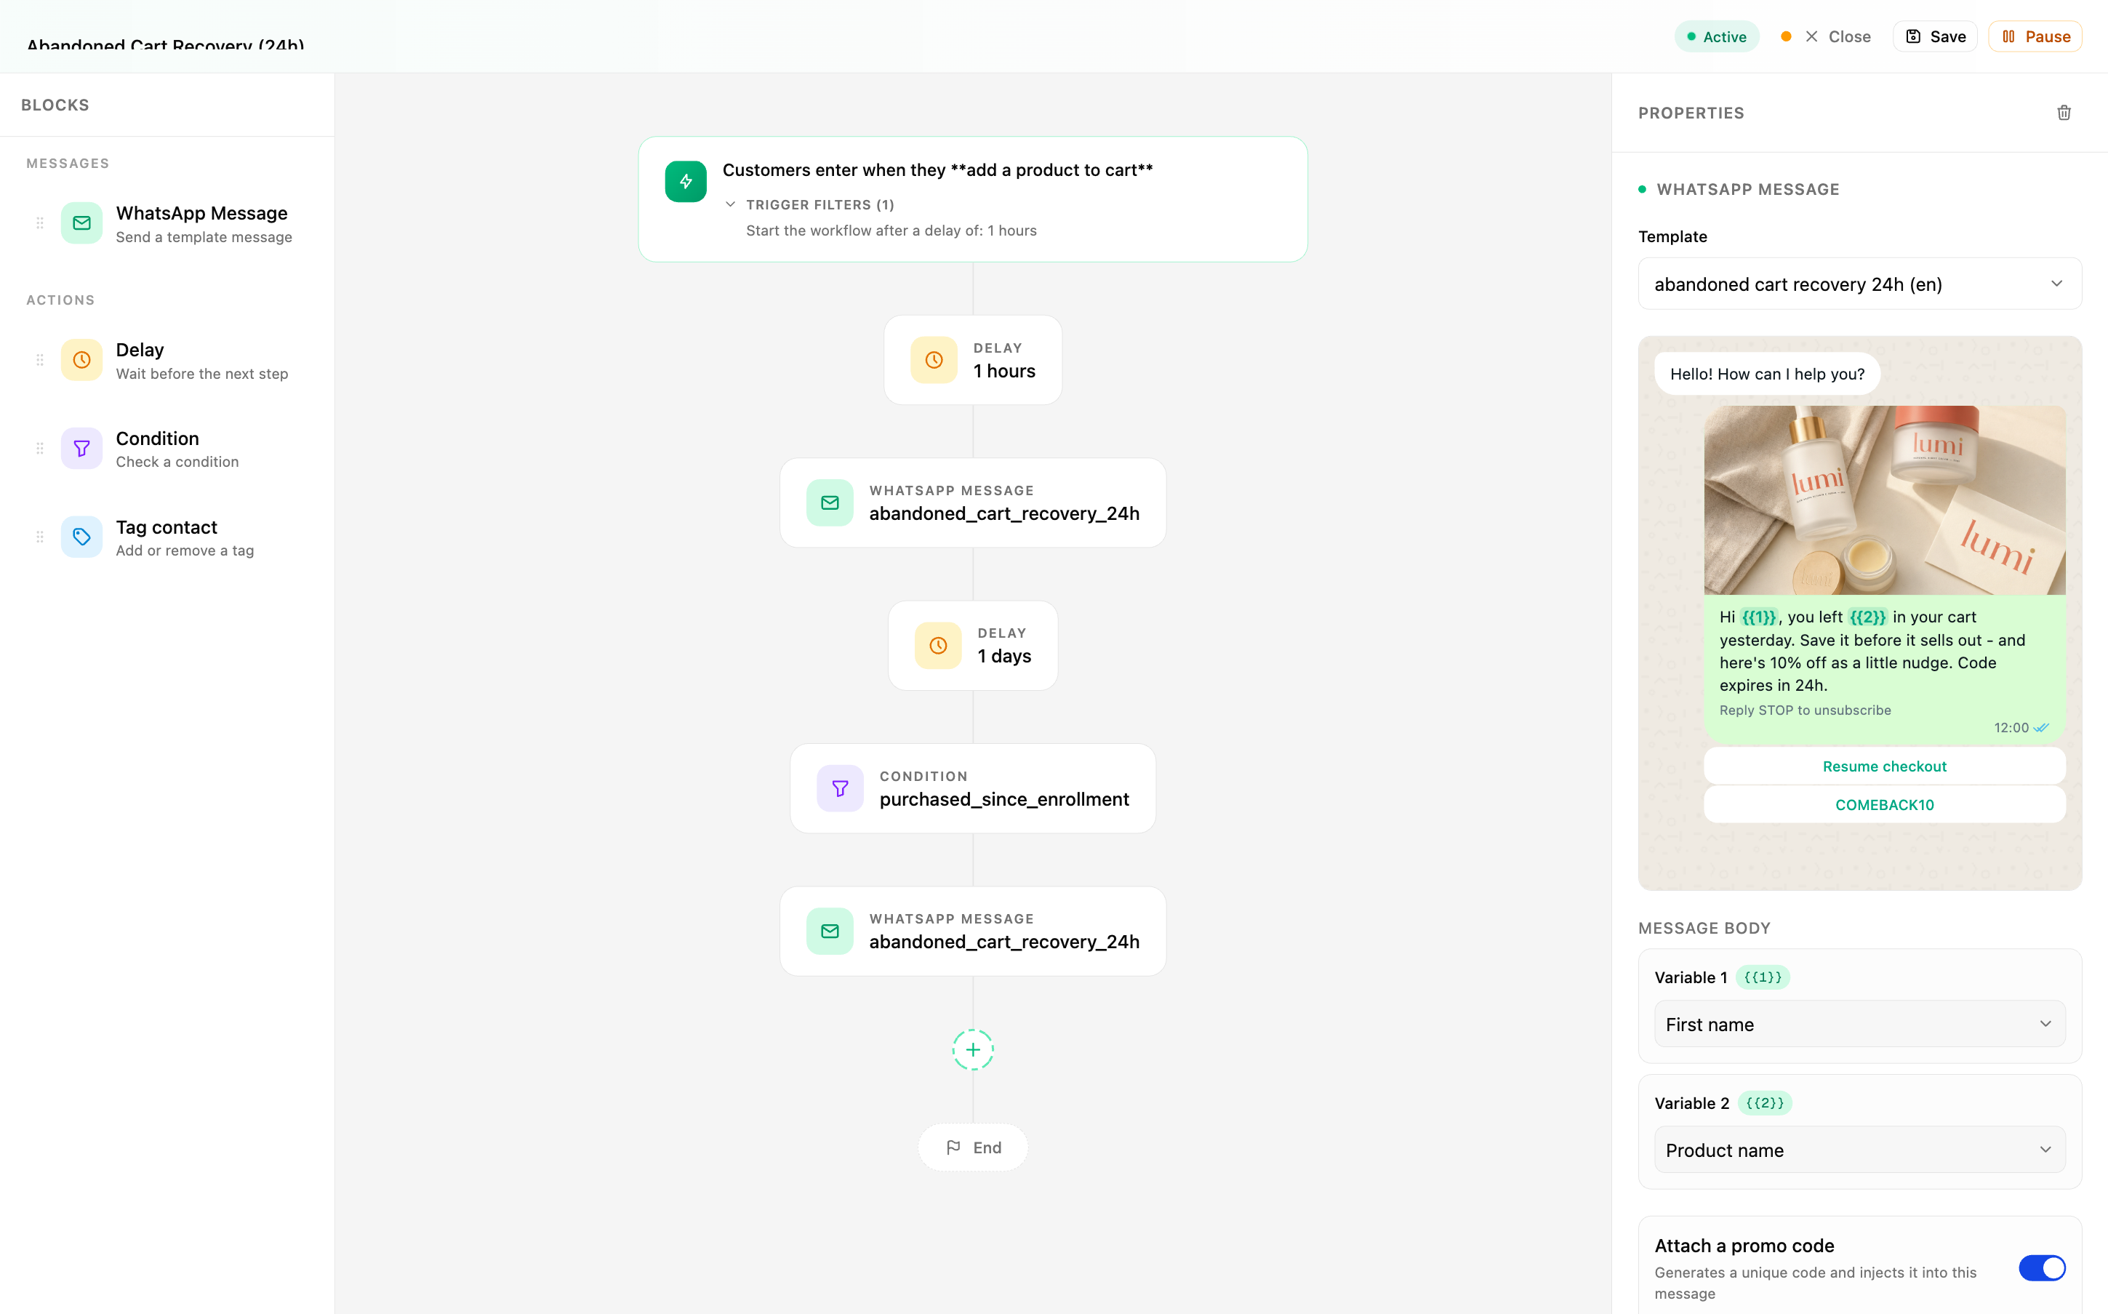Click the 'Send a template message' description
This screenshot has height=1314, width=2108.
[204, 237]
